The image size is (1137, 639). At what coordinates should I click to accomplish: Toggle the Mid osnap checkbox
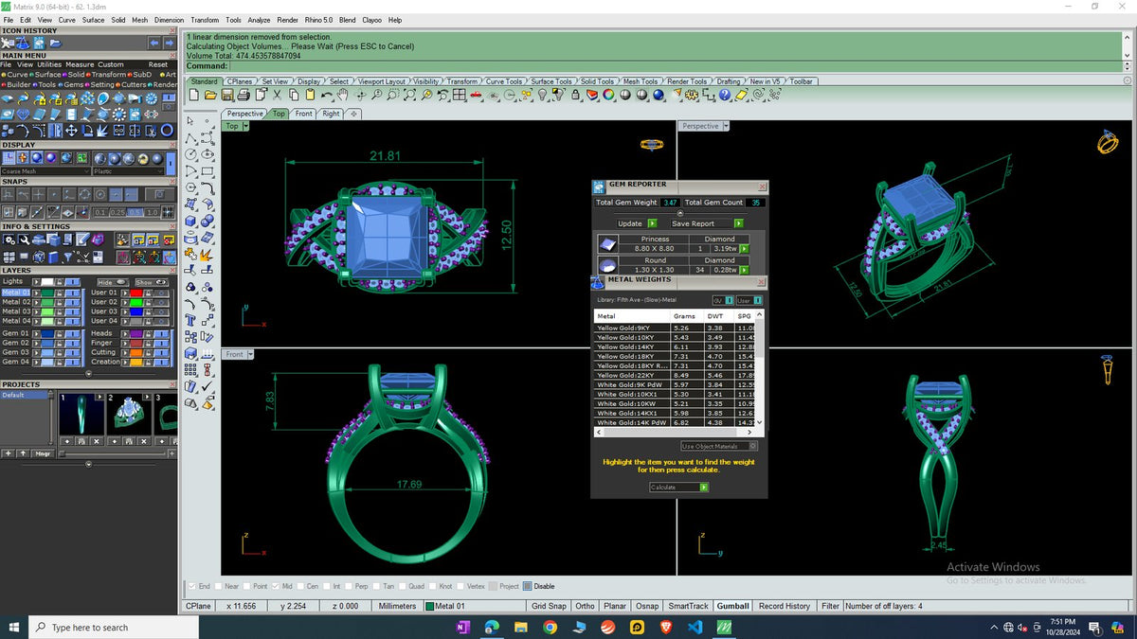275,586
